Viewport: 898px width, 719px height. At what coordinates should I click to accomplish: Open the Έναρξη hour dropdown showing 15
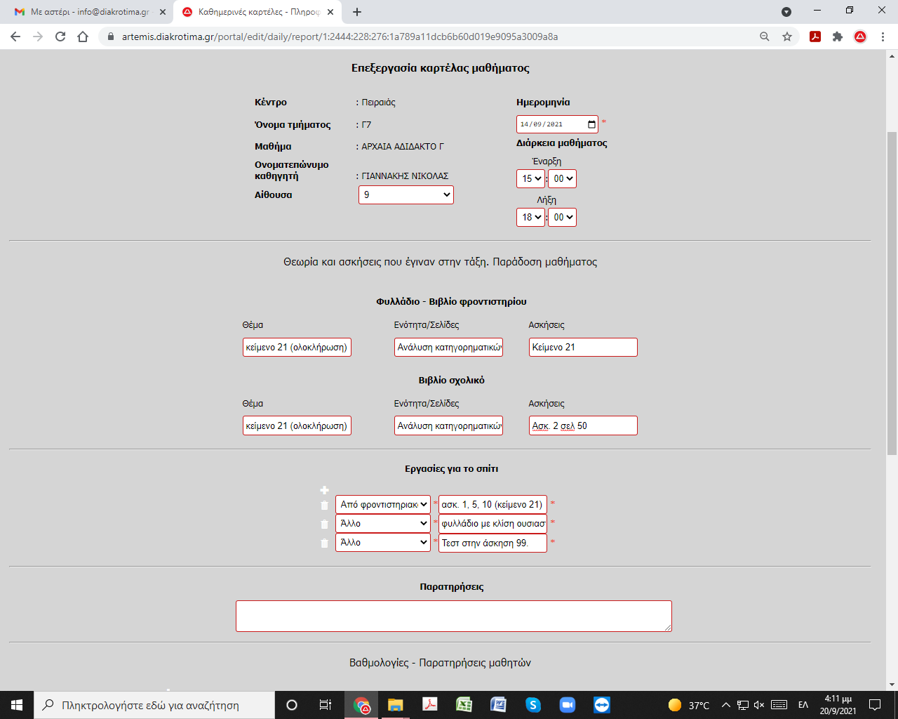coord(530,179)
